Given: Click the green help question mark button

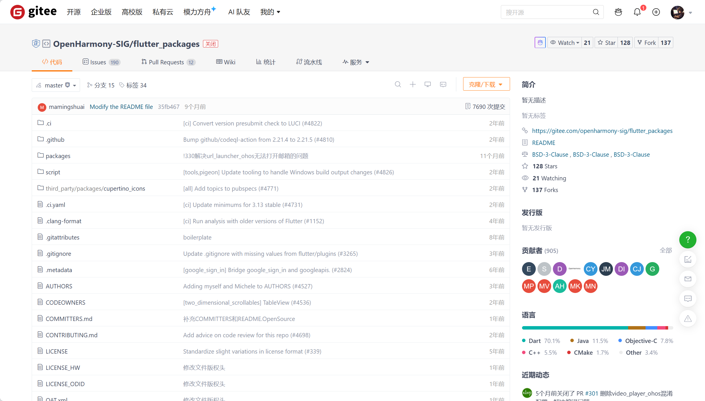Looking at the screenshot, I should (x=688, y=240).
